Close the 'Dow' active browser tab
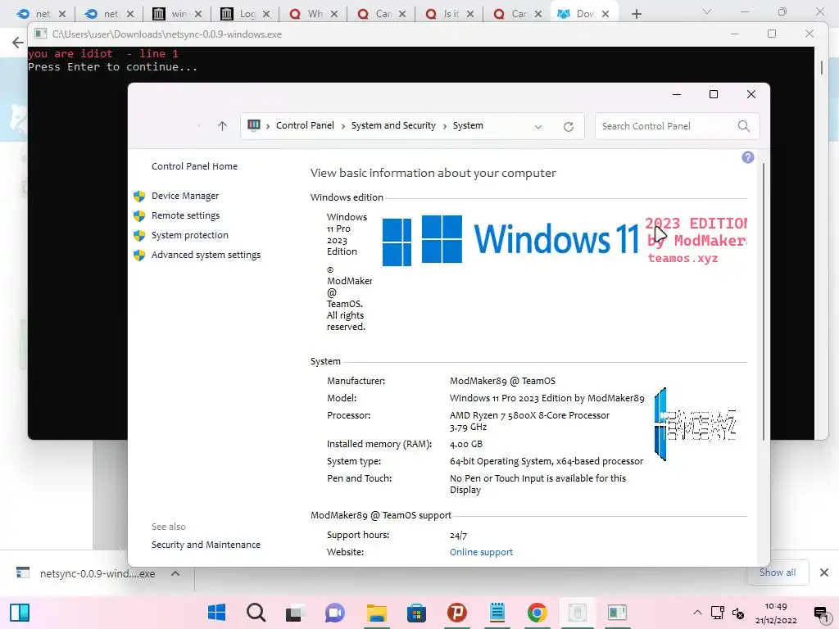The height and width of the screenshot is (629, 839). pyautogui.click(x=605, y=14)
